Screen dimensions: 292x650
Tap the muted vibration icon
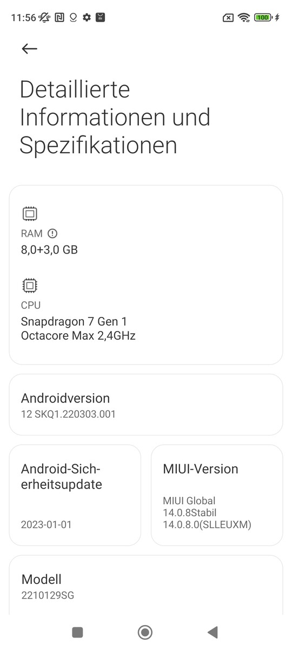[45, 17]
